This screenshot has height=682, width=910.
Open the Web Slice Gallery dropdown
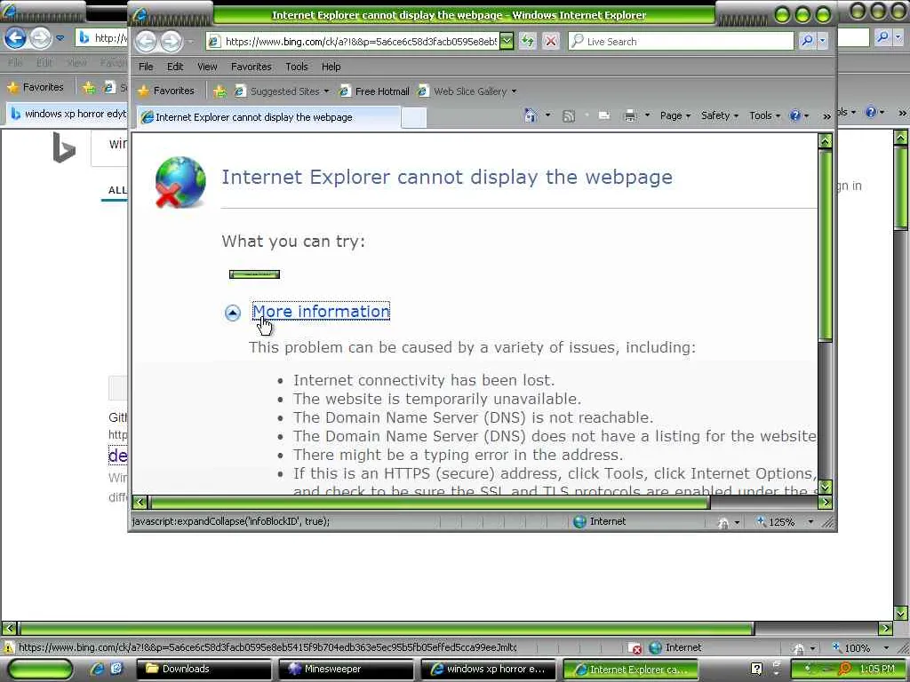click(x=514, y=91)
